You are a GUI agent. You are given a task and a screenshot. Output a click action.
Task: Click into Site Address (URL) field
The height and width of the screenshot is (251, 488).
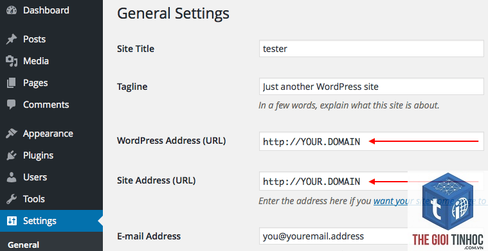tap(371, 181)
